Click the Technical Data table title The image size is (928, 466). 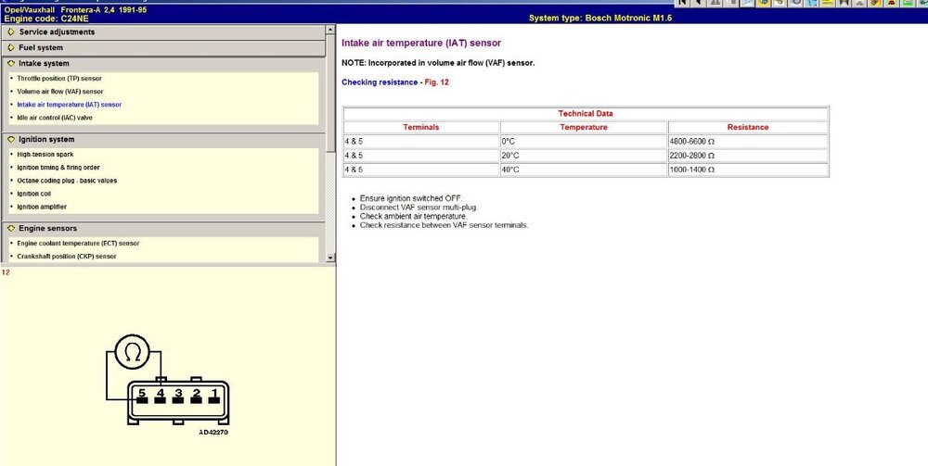pyautogui.click(x=586, y=113)
